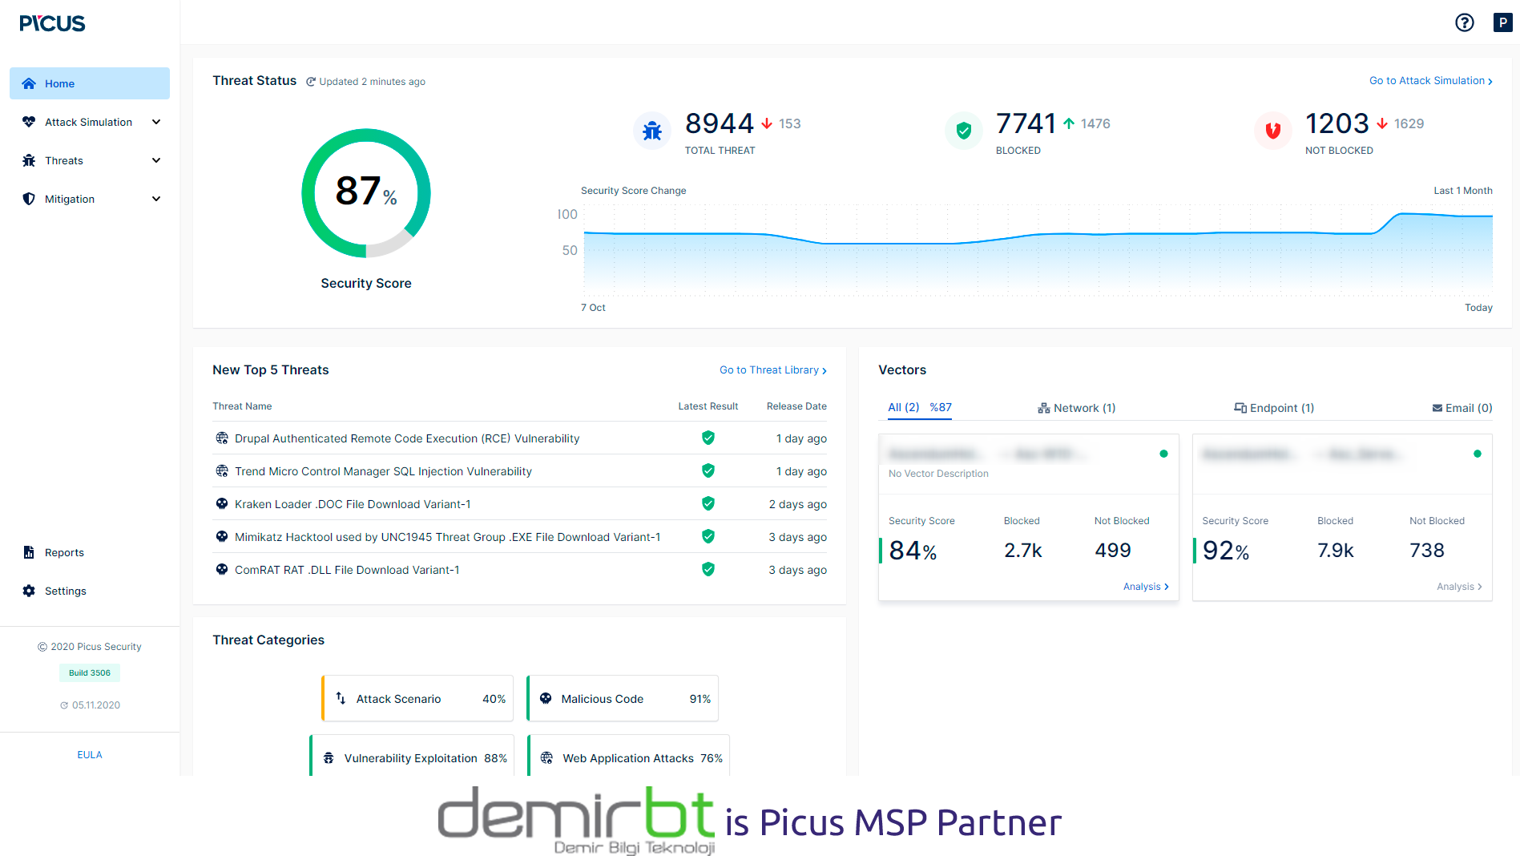Switch to the Endpoint (1) vectors tab
The height and width of the screenshot is (856, 1520).
(1274, 408)
